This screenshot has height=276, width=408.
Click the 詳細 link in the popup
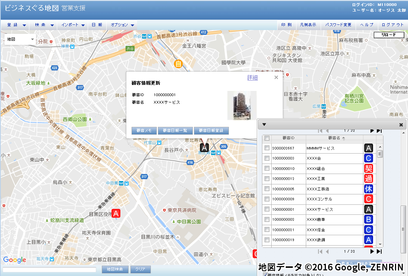coord(252,78)
